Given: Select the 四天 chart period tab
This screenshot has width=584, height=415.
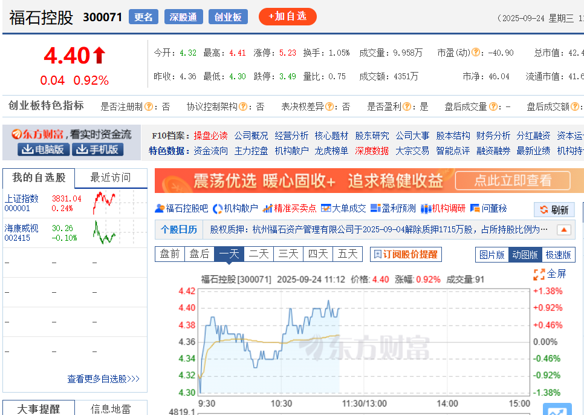Looking at the screenshot, I should 318,254.
